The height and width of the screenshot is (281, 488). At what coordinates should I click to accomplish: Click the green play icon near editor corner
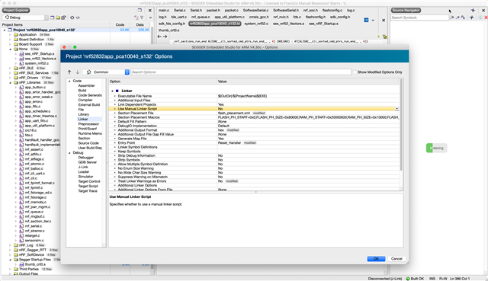[x=379, y=37]
